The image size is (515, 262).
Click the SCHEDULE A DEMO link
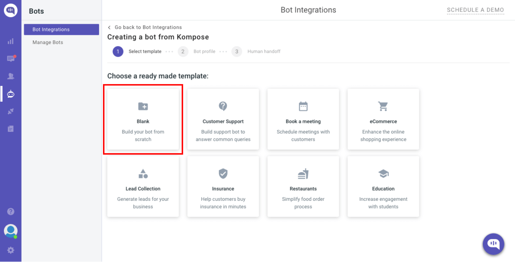click(475, 10)
